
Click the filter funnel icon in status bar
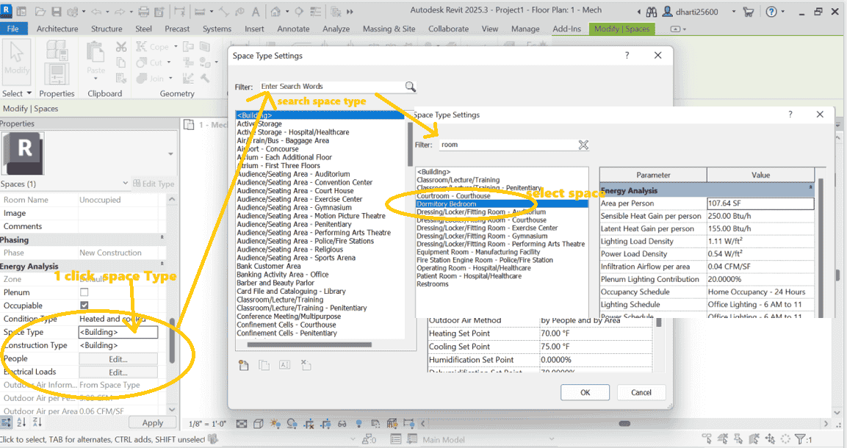tap(800, 439)
